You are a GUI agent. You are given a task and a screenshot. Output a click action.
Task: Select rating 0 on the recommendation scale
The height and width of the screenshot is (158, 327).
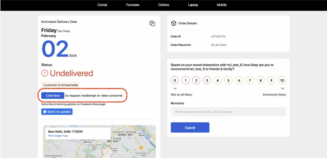(x=175, y=80)
